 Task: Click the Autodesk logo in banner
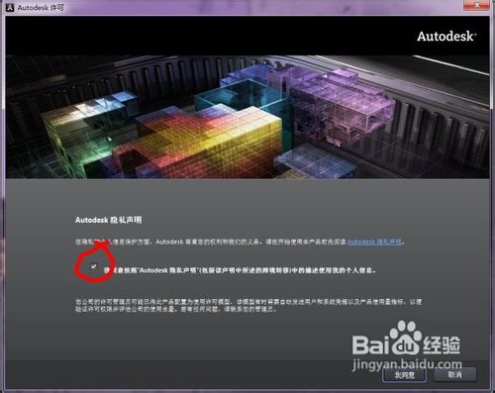pyautogui.click(x=446, y=36)
